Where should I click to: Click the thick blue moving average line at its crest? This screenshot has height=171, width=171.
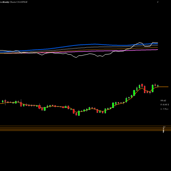tap(95, 44)
